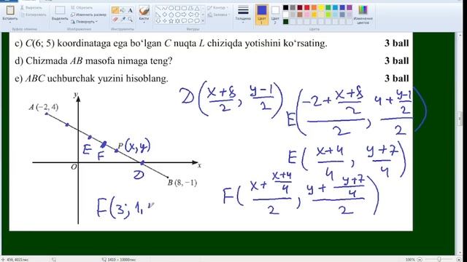Image resolution: width=467 pixels, height=262 pixels.
Task: Select the Oval shape
Action: click(171, 8)
